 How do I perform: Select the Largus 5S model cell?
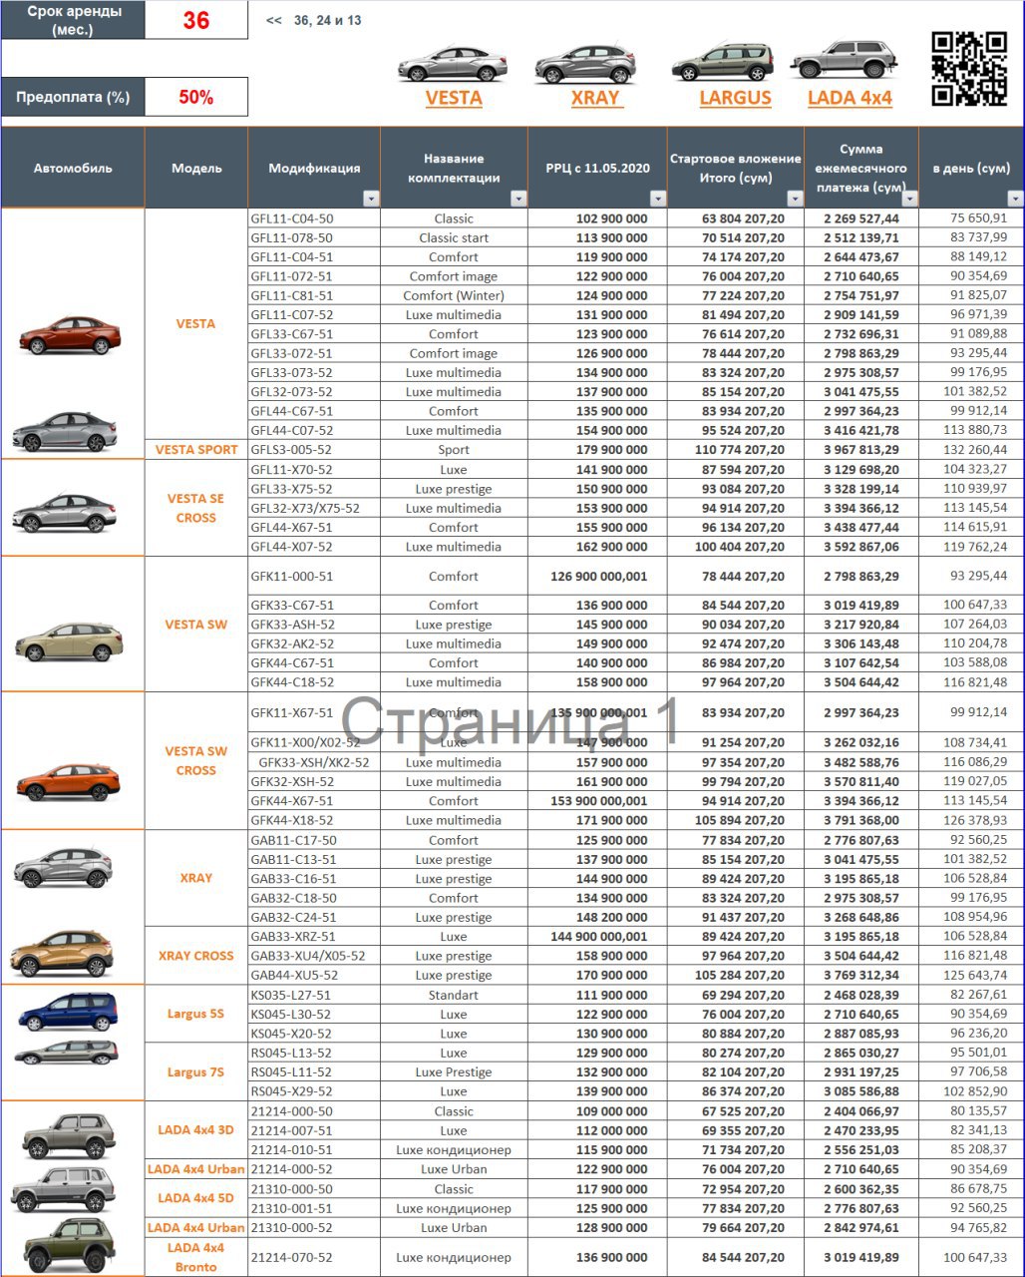[x=196, y=1014]
